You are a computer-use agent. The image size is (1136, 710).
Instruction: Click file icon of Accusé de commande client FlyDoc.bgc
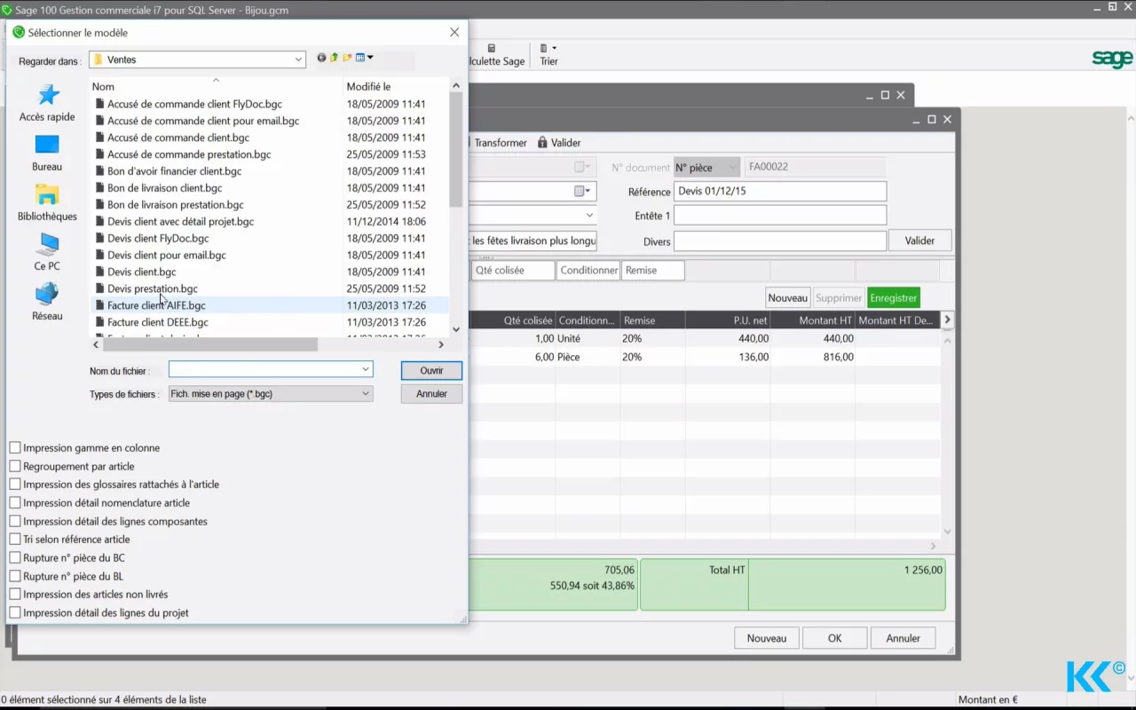[x=99, y=104]
